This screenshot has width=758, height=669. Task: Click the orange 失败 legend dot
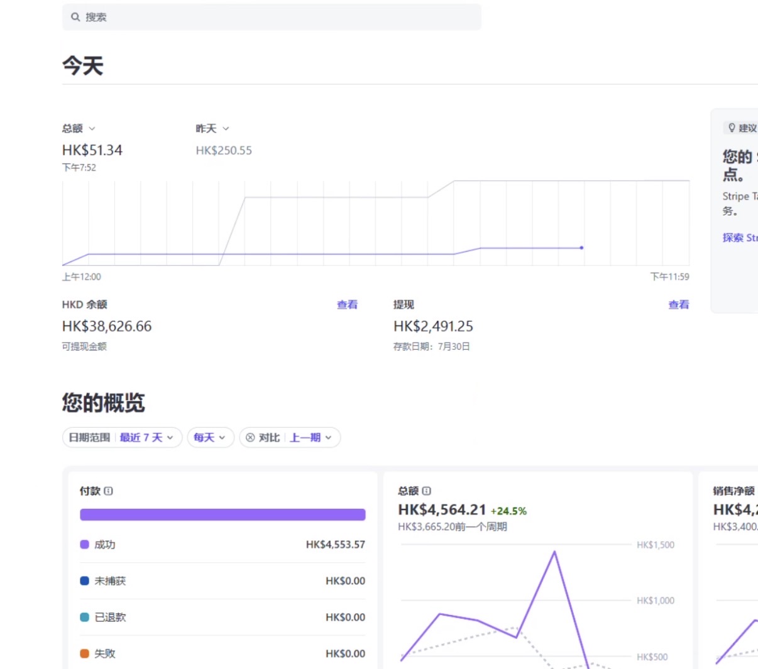pos(84,654)
